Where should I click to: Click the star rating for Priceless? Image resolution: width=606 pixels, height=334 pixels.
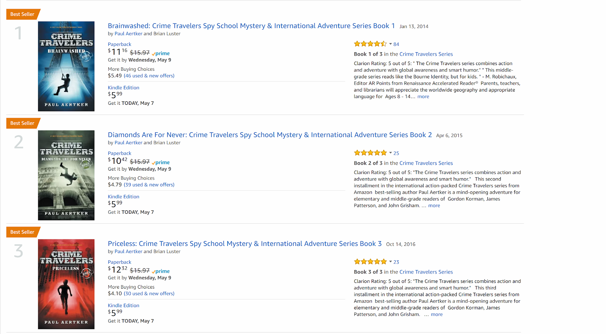click(370, 262)
